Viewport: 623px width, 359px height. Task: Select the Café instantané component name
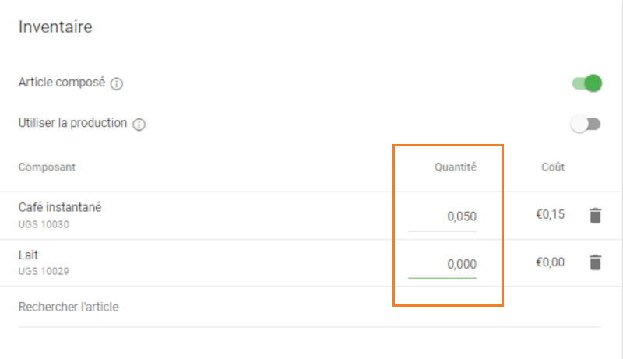[60, 208]
